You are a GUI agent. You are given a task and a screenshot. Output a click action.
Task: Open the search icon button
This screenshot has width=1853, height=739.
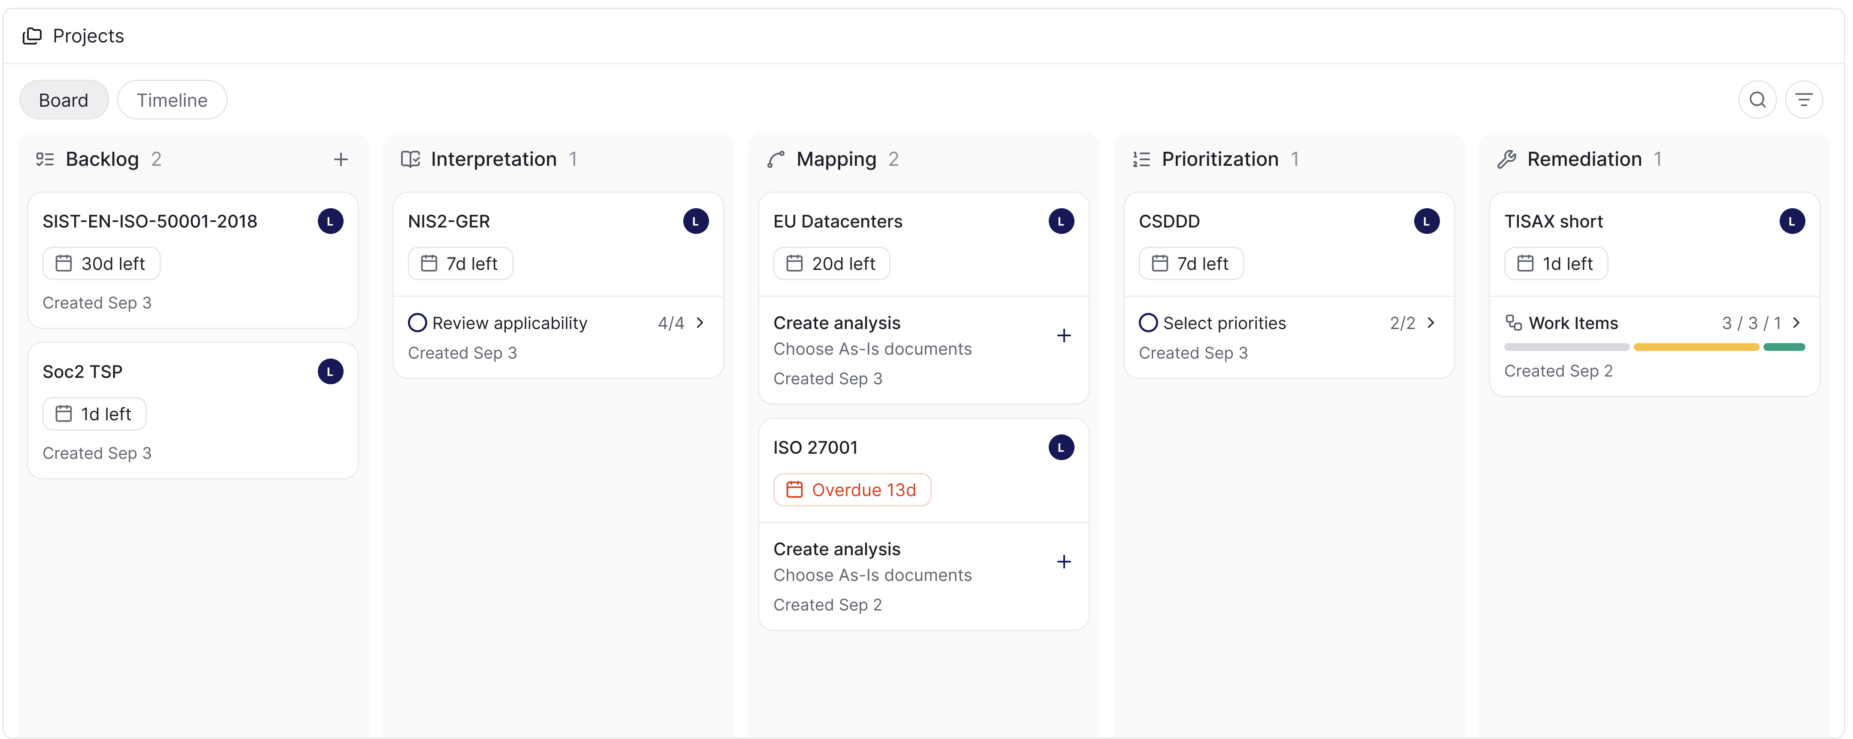(1757, 100)
